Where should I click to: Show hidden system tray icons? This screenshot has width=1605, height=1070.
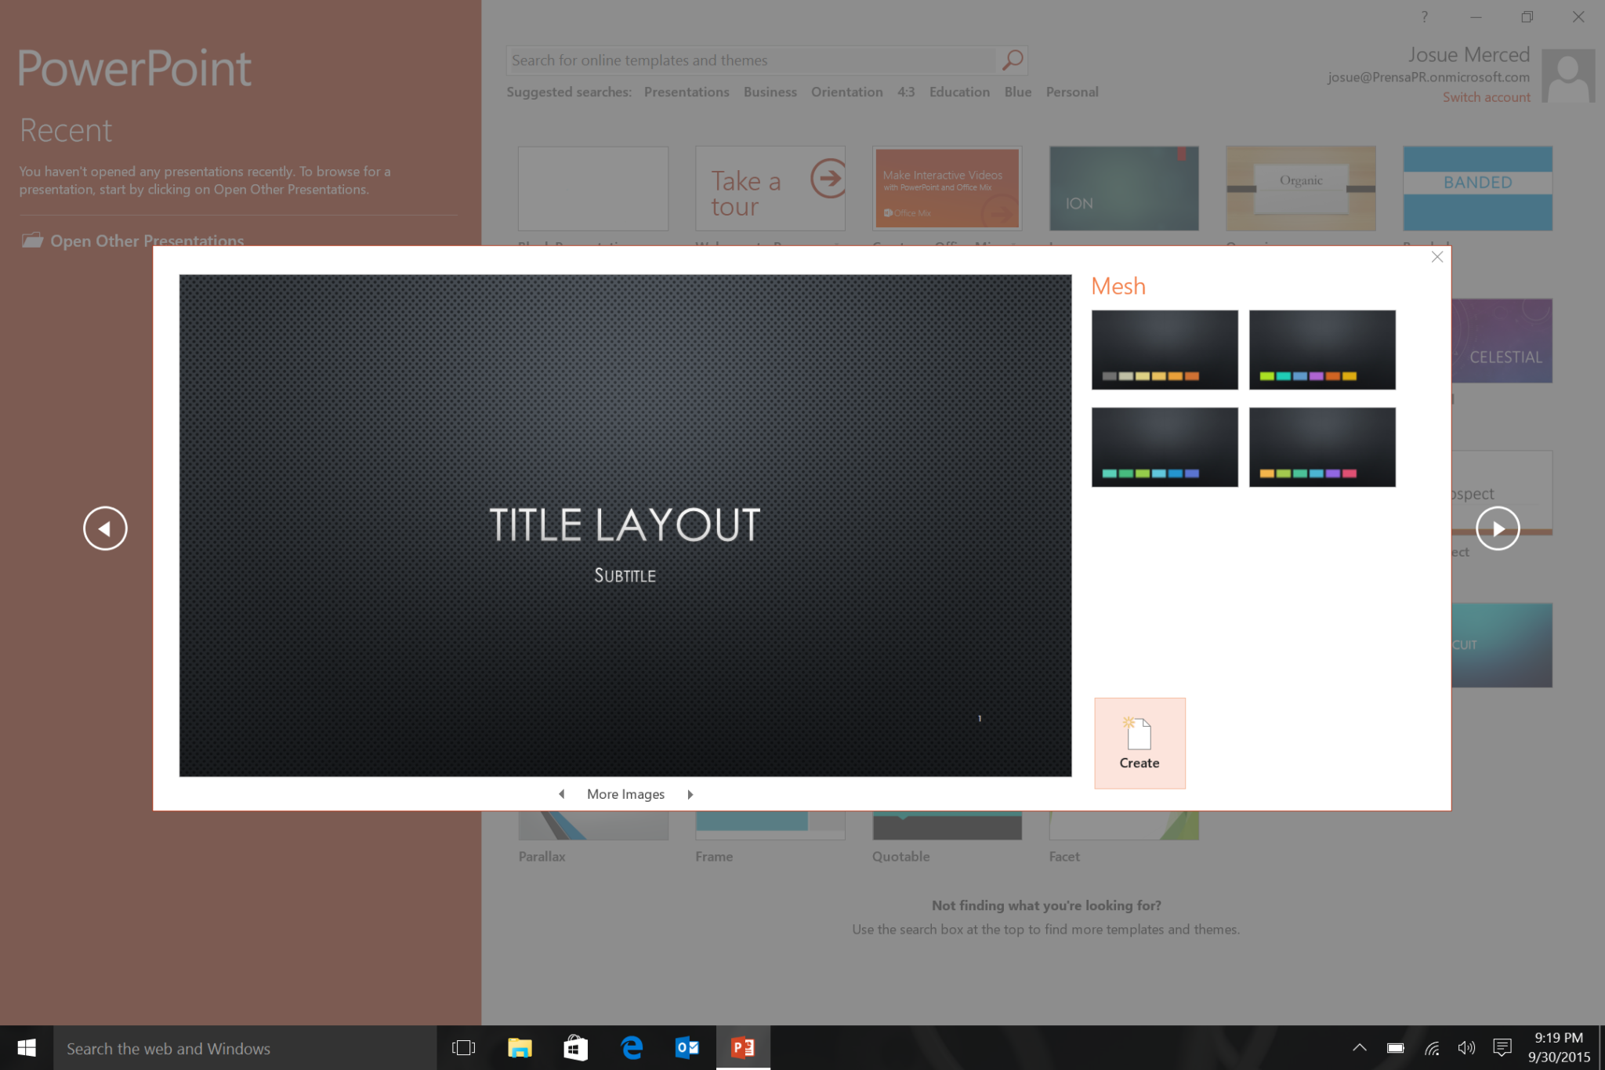[1360, 1048]
